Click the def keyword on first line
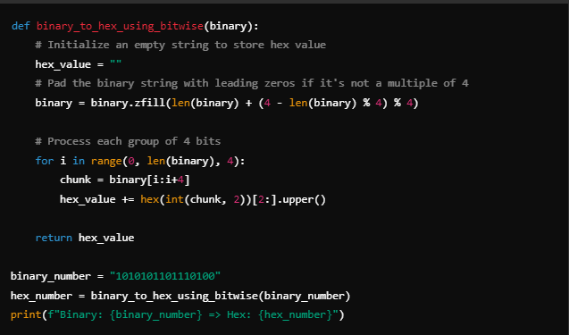Image resolution: width=569 pixels, height=335 pixels. click(21, 26)
